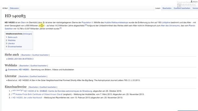Follow the Lichtjahre link

pyautogui.click(x=166, y=23)
